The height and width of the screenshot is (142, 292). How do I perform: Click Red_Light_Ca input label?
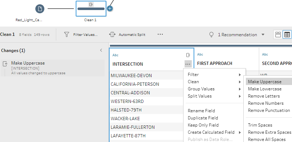[29, 20]
